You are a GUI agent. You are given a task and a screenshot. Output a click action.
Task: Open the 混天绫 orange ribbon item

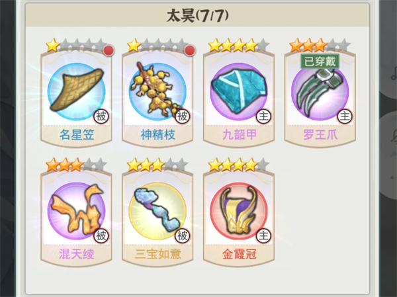pyautogui.click(x=77, y=210)
